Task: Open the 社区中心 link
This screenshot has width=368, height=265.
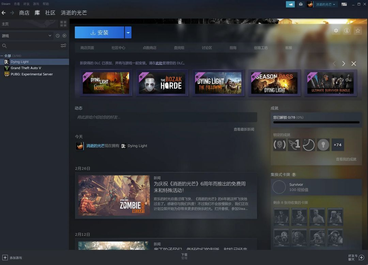Action: [118, 48]
